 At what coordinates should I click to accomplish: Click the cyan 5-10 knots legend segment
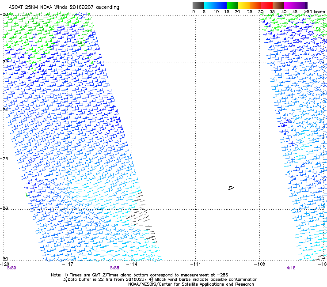click(209, 5)
